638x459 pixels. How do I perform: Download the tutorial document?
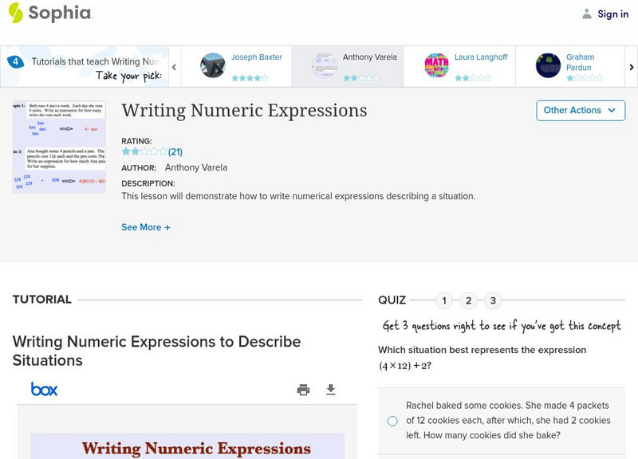(331, 390)
